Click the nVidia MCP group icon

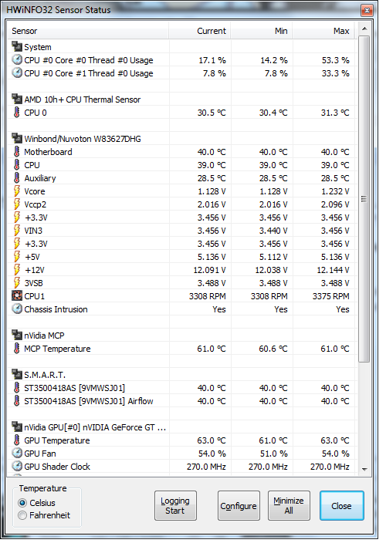pyautogui.click(x=17, y=336)
